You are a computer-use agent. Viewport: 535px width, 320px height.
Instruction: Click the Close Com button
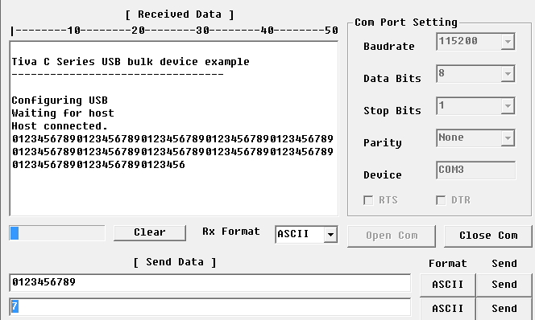488,236
